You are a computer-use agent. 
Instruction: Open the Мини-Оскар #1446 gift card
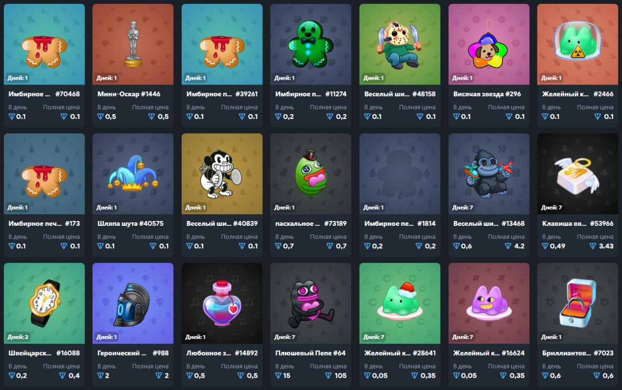point(133,65)
